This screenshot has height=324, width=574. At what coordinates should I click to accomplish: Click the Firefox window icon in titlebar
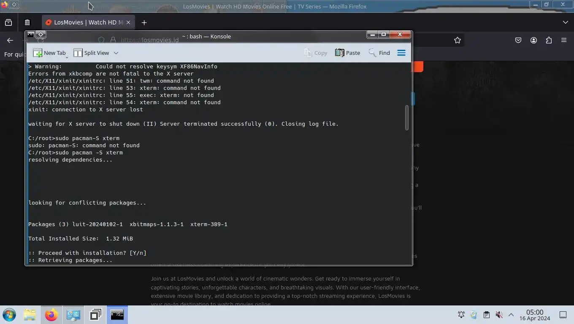pyautogui.click(x=4, y=5)
